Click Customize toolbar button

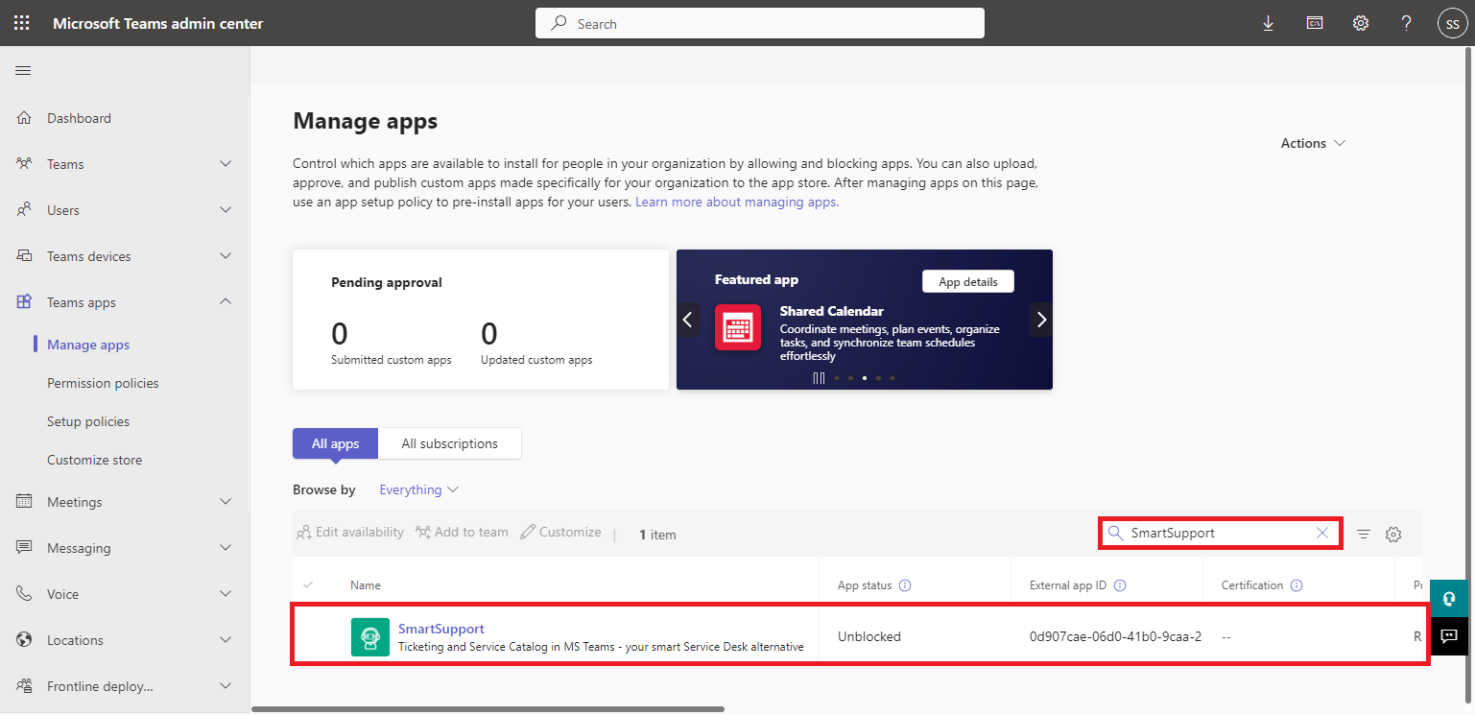coord(560,532)
